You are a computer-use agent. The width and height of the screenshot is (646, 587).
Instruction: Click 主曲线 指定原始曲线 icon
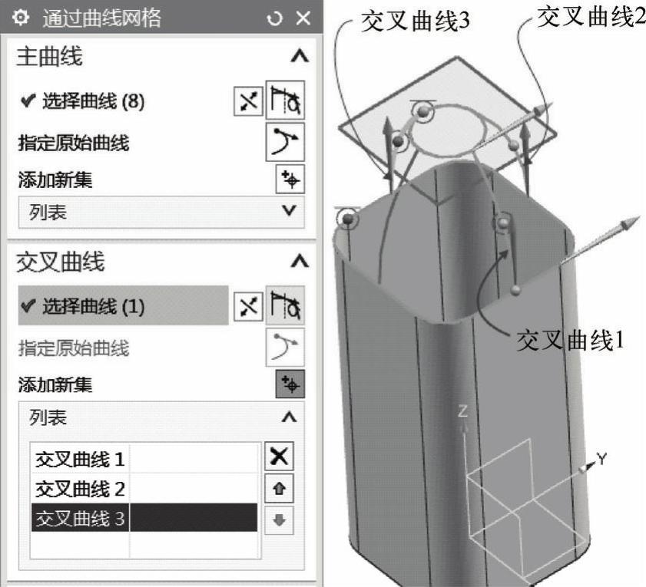[x=285, y=142]
